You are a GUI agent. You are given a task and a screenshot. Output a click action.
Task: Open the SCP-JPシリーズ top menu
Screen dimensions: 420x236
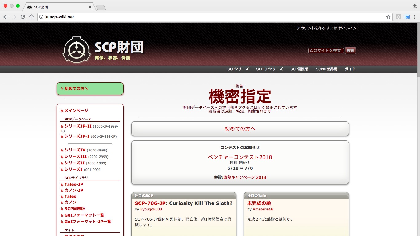(x=270, y=69)
